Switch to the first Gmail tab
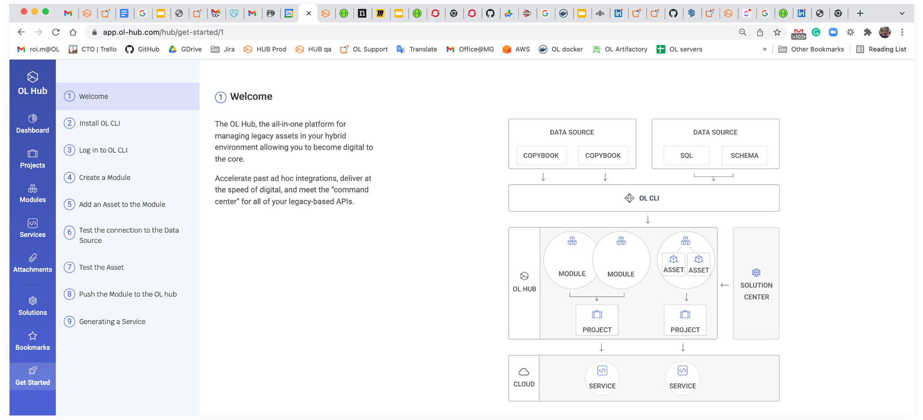 click(x=68, y=13)
